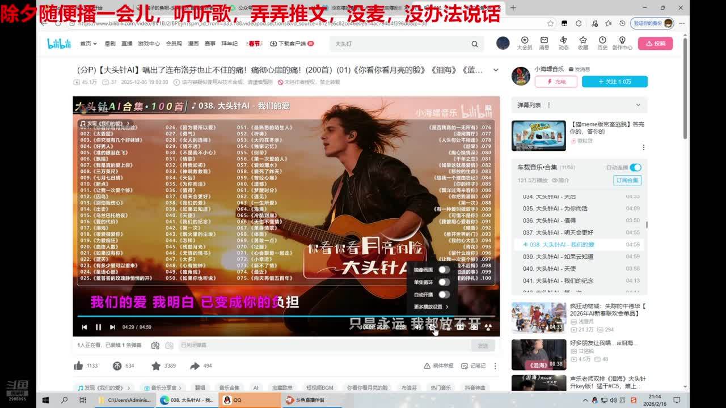Click the search magnifier icon
Image resolution: width=726 pixels, height=408 pixels.
pyautogui.click(x=475, y=44)
